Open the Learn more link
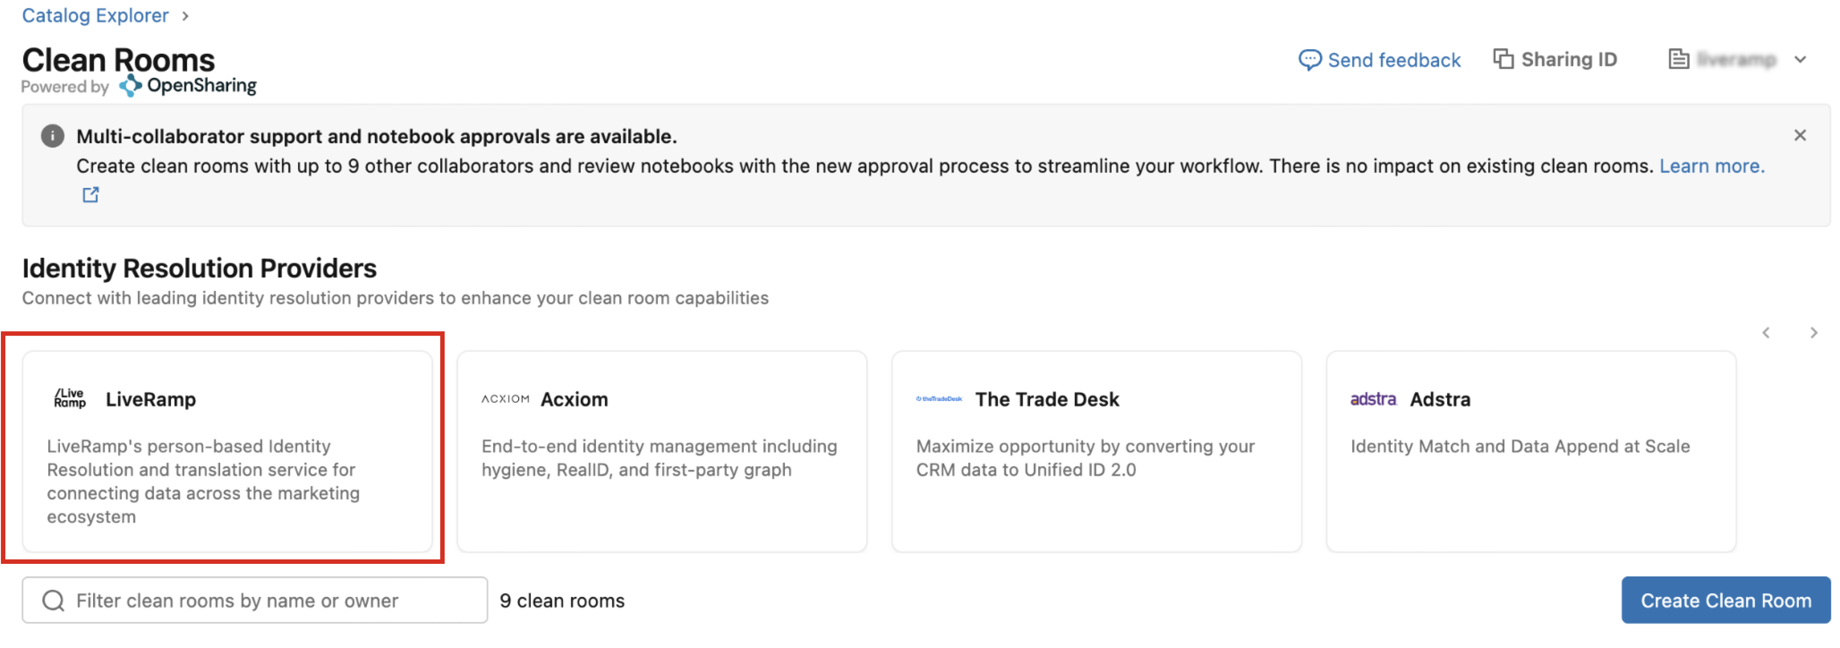Image resolution: width=1840 pixels, height=648 pixels. (1712, 166)
